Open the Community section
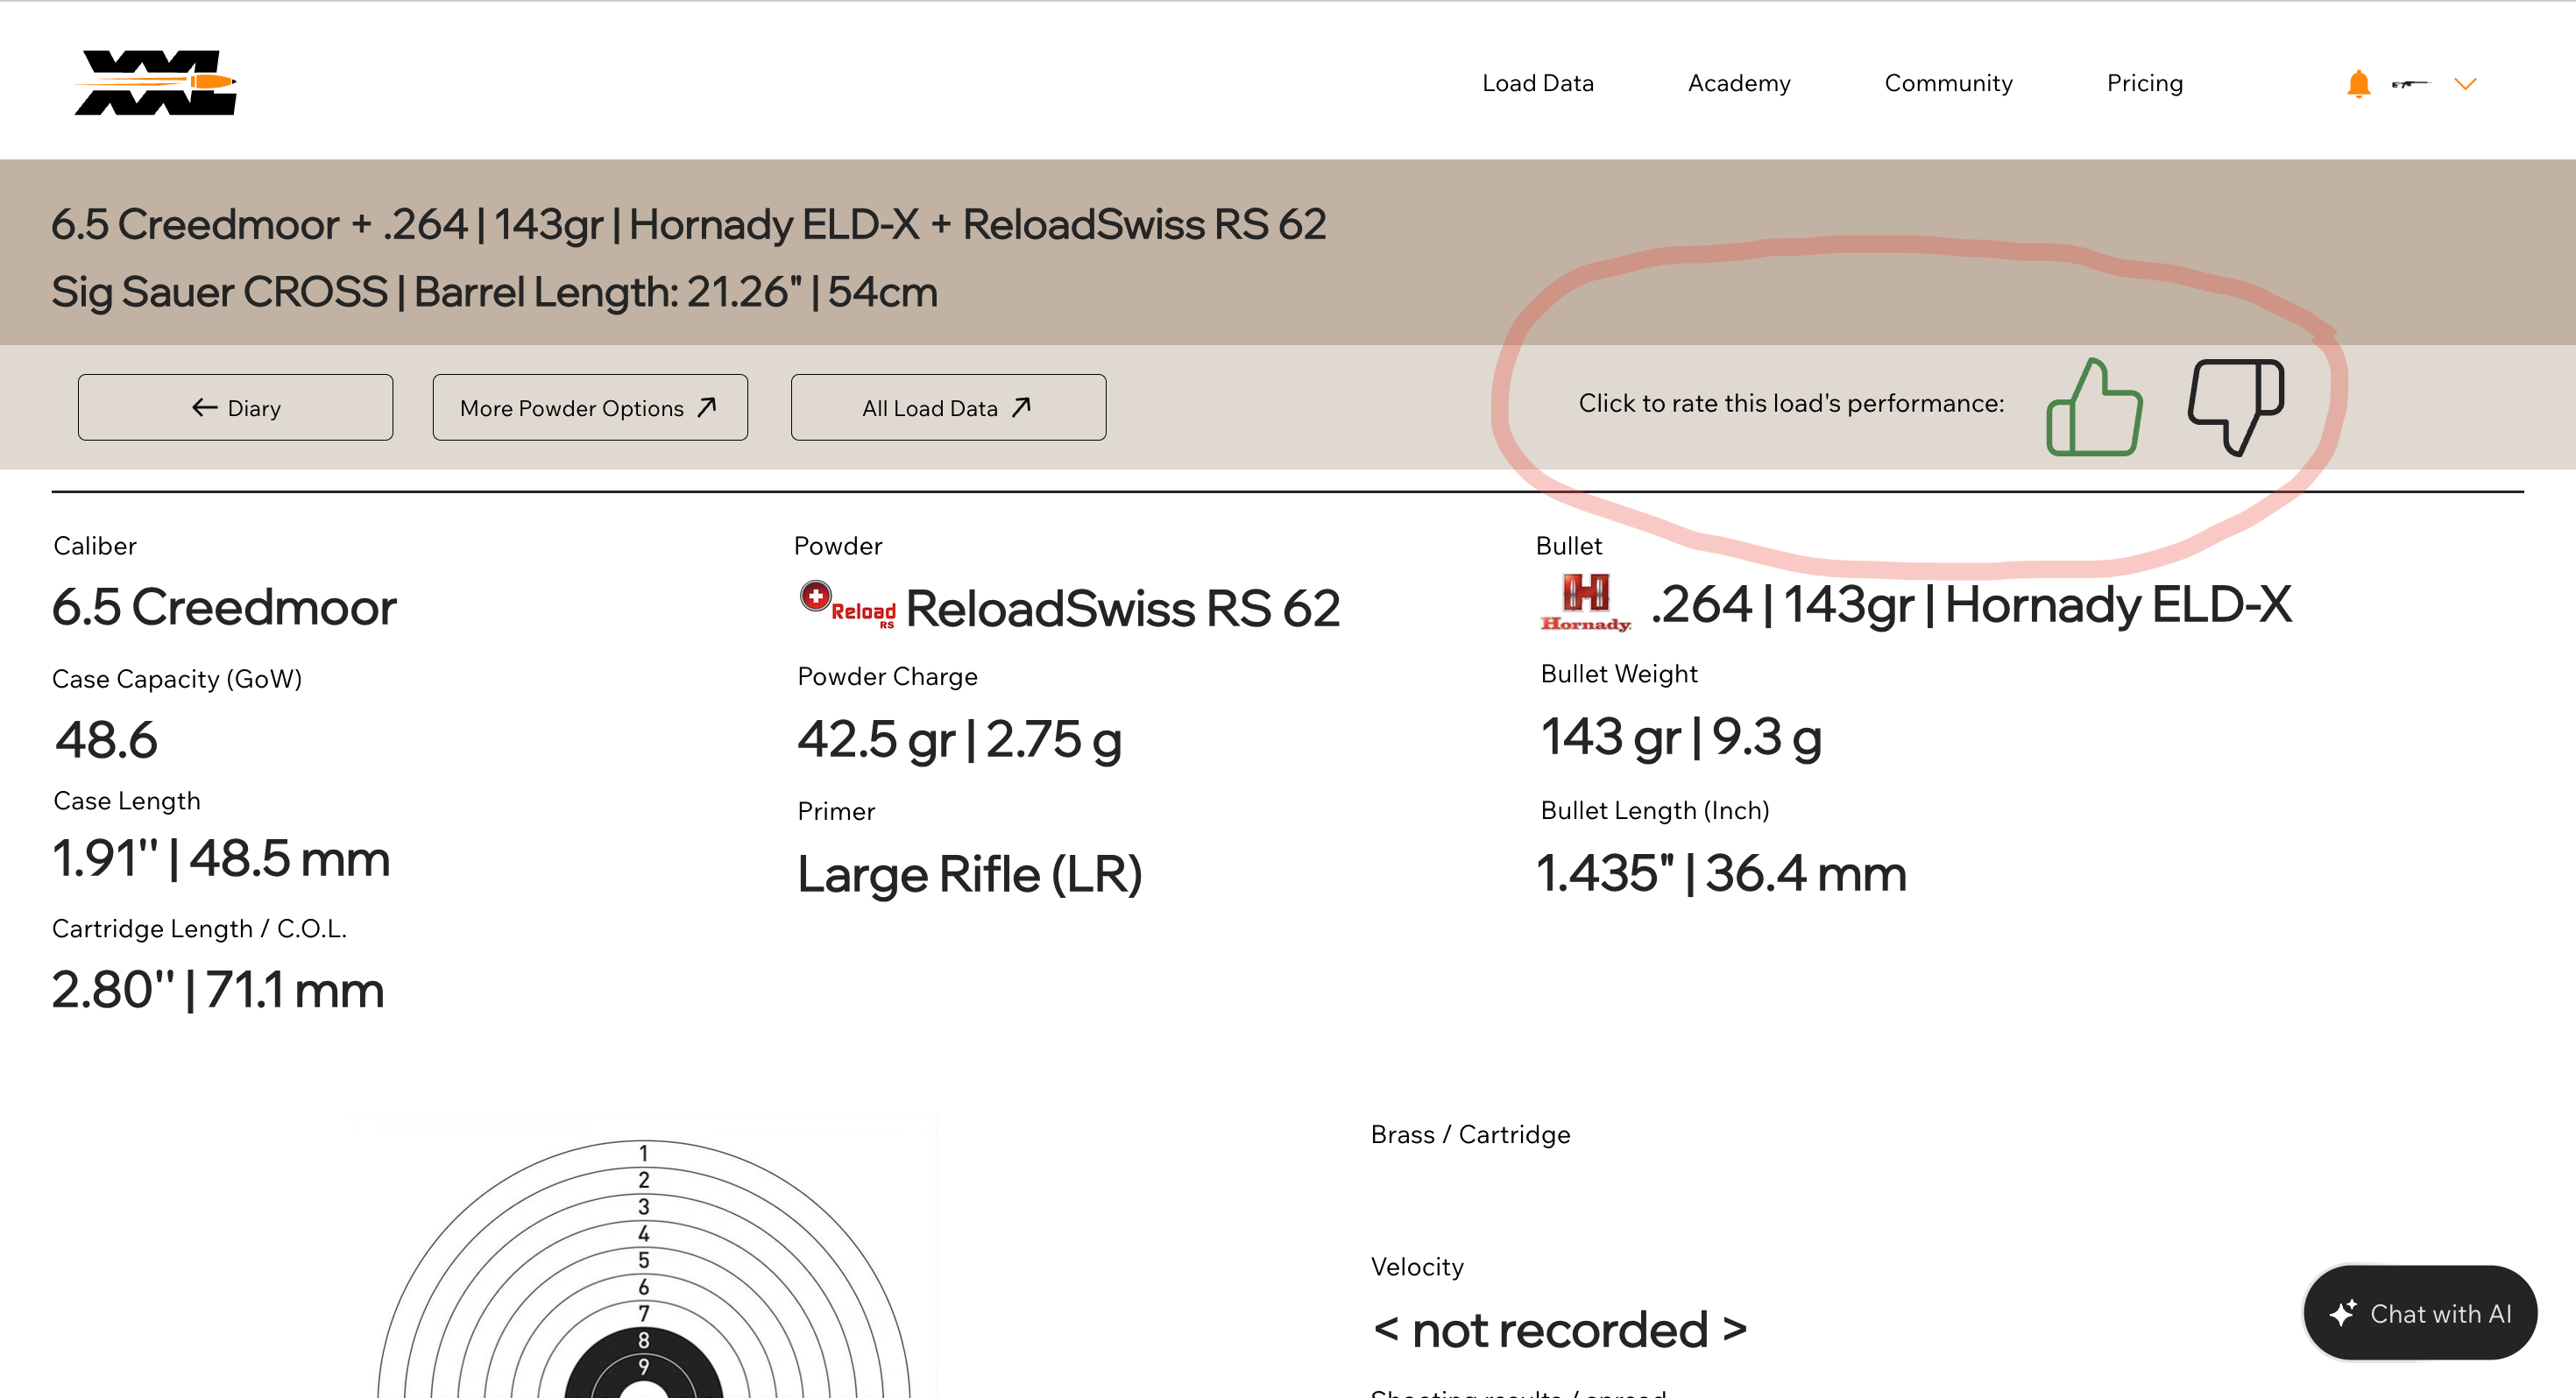Screen dimensions: 2576x1398 (x=1948, y=83)
